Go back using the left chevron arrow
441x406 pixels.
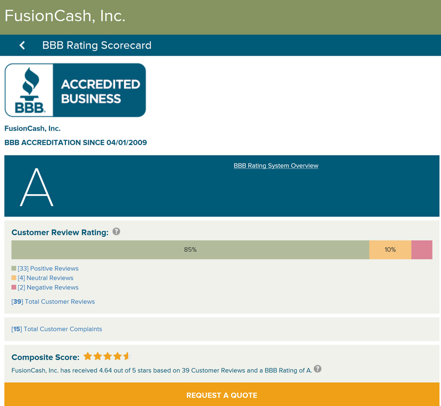(x=22, y=45)
